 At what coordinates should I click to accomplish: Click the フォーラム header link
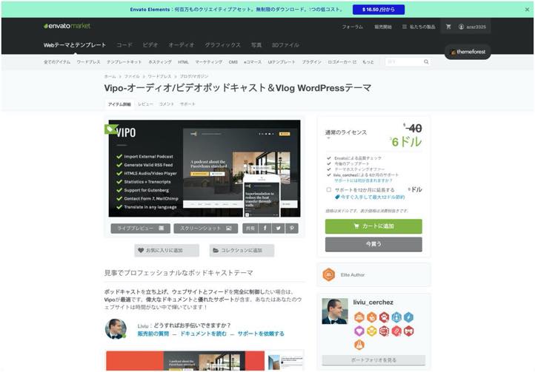coord(353,27)
